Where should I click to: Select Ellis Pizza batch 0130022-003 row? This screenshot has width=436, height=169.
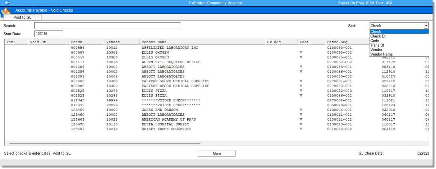click(x=217, y=91)
